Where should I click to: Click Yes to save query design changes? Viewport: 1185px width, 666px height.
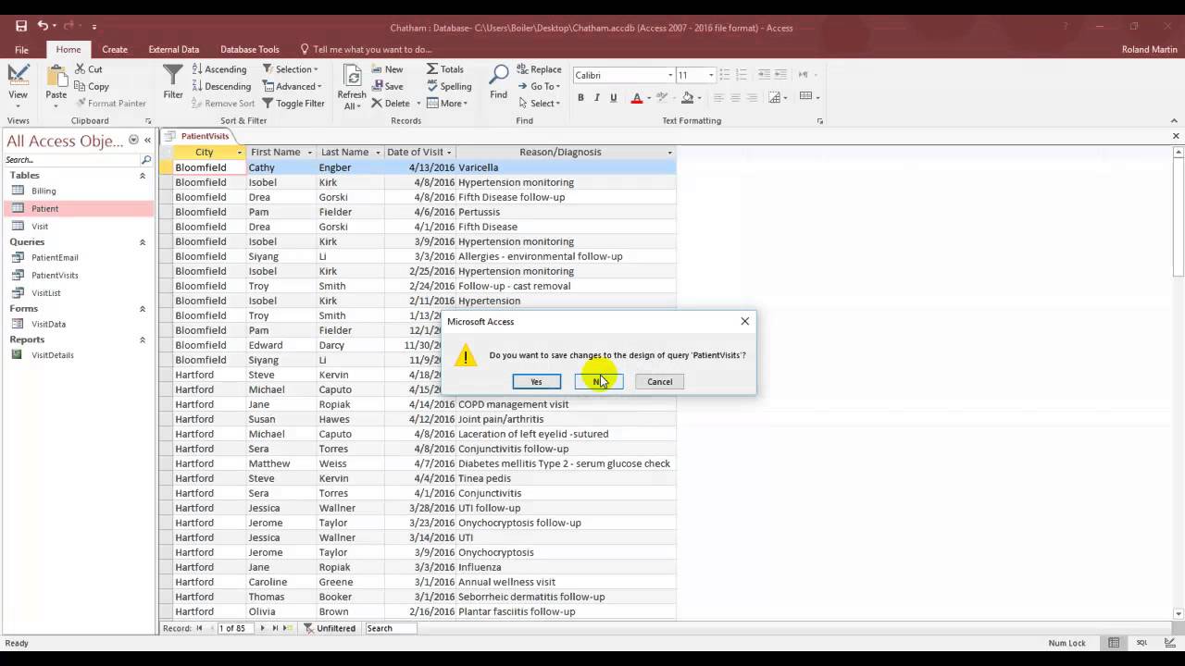pos(536,382)
